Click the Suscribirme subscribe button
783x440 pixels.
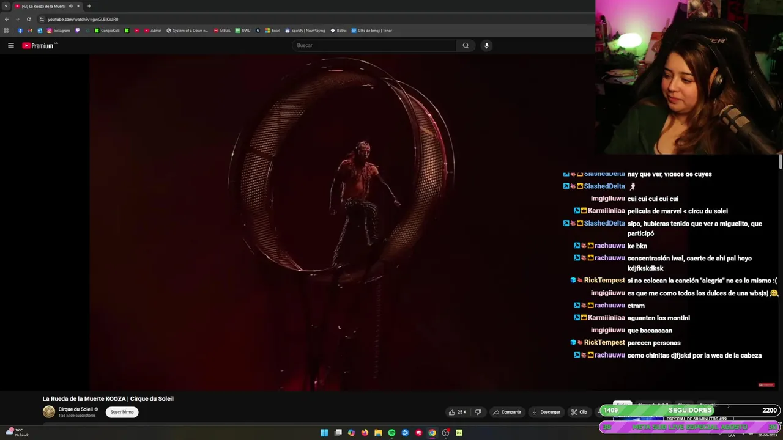click(x=122, y=412)
